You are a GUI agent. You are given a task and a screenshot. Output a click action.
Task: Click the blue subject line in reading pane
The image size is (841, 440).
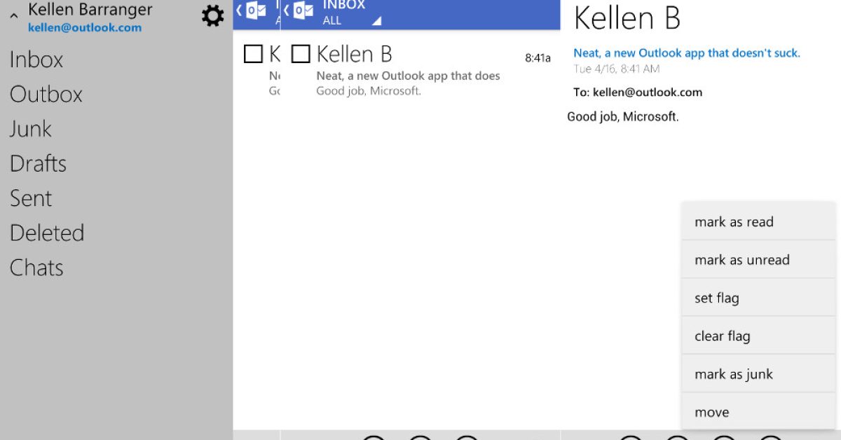(x=686, y=53)
